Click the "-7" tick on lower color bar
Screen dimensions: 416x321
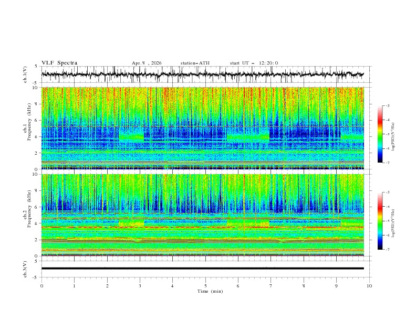tap(388, 250)
